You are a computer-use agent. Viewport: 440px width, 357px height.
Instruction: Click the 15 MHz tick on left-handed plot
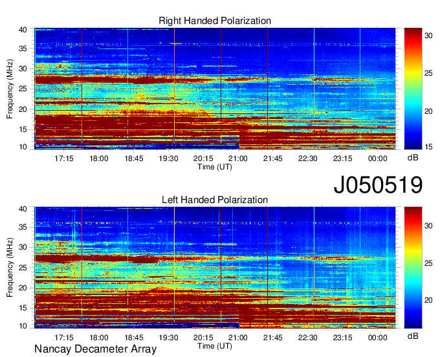tap(23, 308)
